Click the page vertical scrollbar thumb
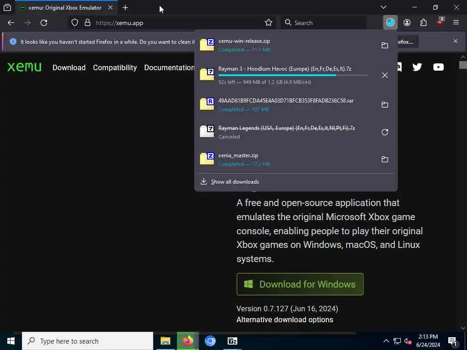Image resolution: width=467 pixels, height=350 pixels. pos(463,65)
